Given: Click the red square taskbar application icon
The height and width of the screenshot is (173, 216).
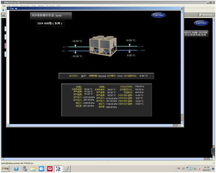Looking at the screenshot, I should (x=50, y=169).
